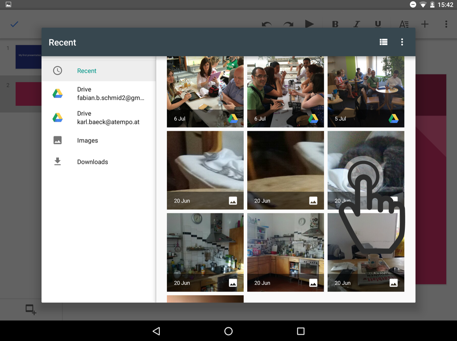Choose Downloads in the sidebar
457x341 pixels.
click(99, 162)
